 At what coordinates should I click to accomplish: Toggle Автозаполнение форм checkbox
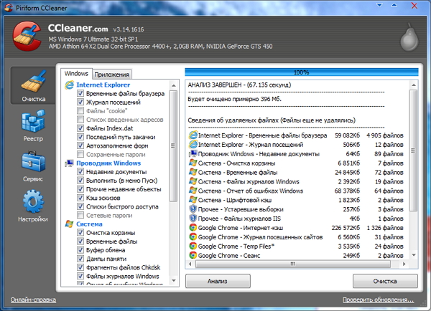(x=80, y=145)
